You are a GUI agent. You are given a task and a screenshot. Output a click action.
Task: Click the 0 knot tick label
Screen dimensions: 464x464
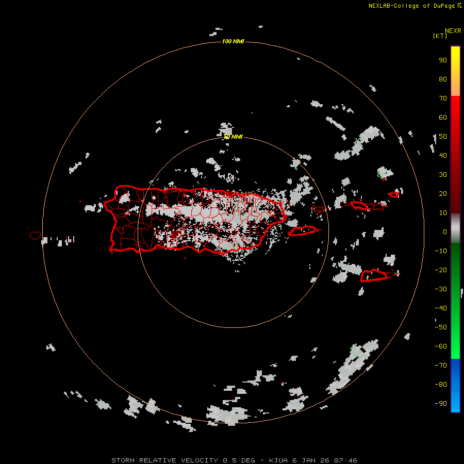pyautogui.click(x=445, y=232)
